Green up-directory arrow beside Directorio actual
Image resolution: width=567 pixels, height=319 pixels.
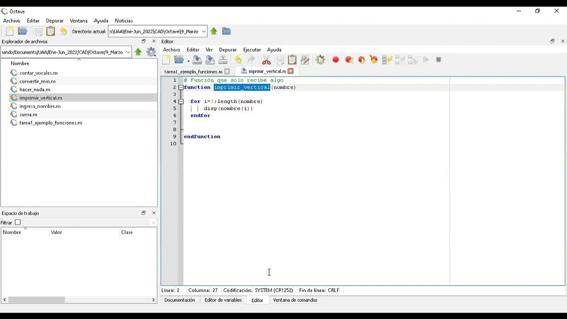(x=214, y=31)
